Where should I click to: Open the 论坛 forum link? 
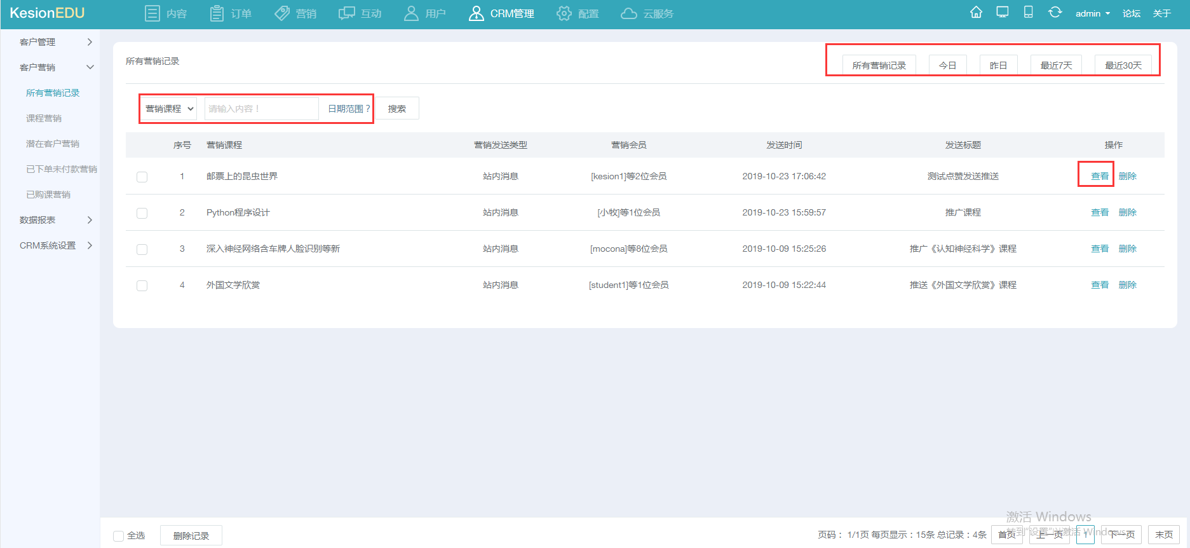coord(1132,13)
